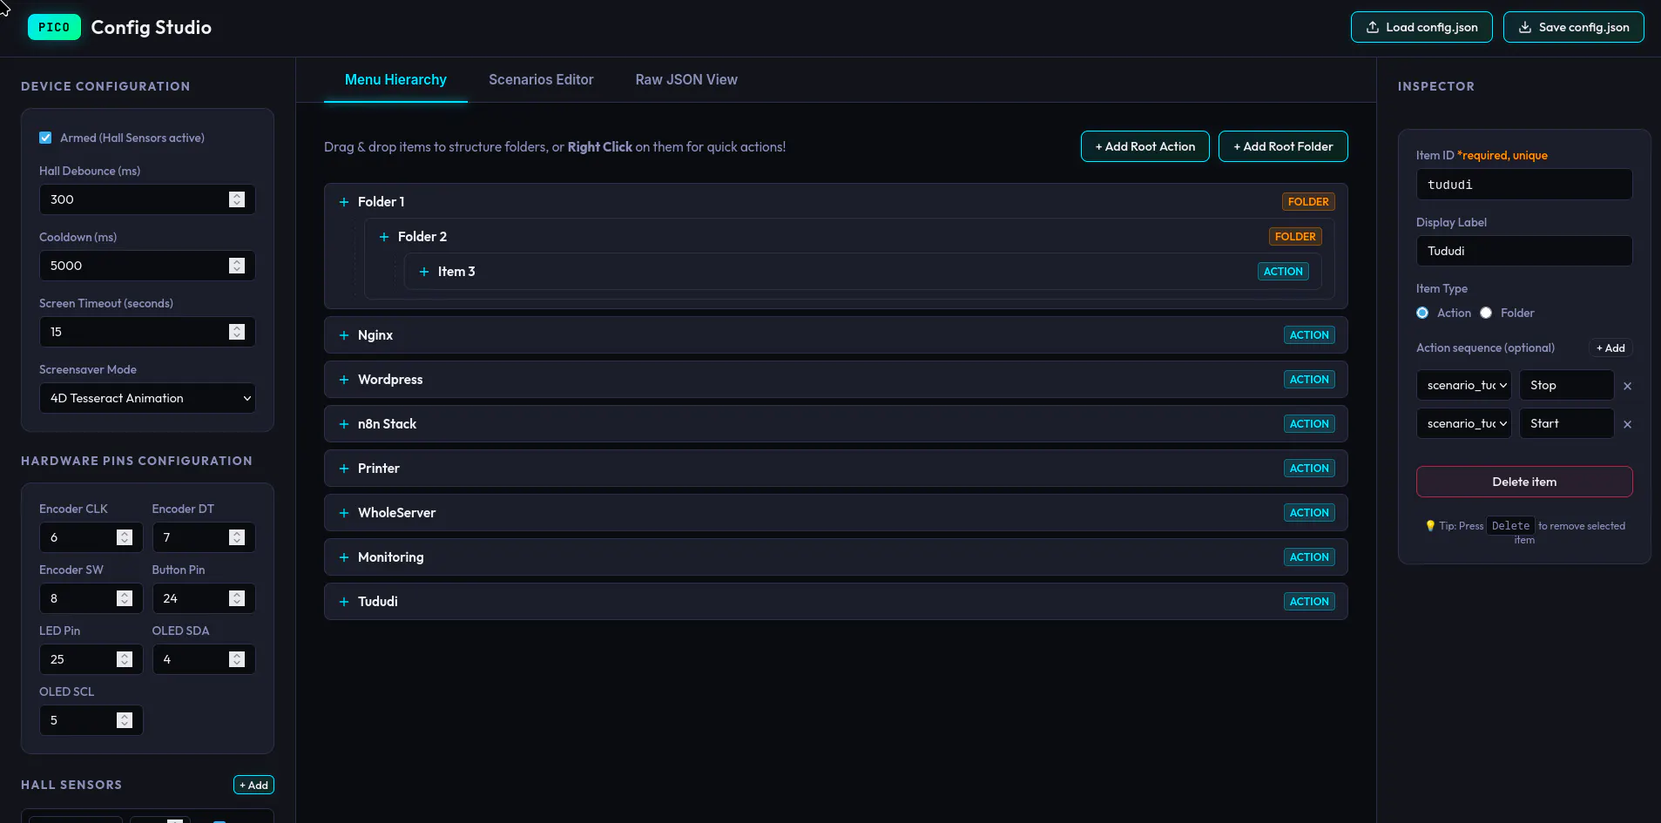
Task: Open scenario dropdown beside Start
Action: [x=1464, y=423]
